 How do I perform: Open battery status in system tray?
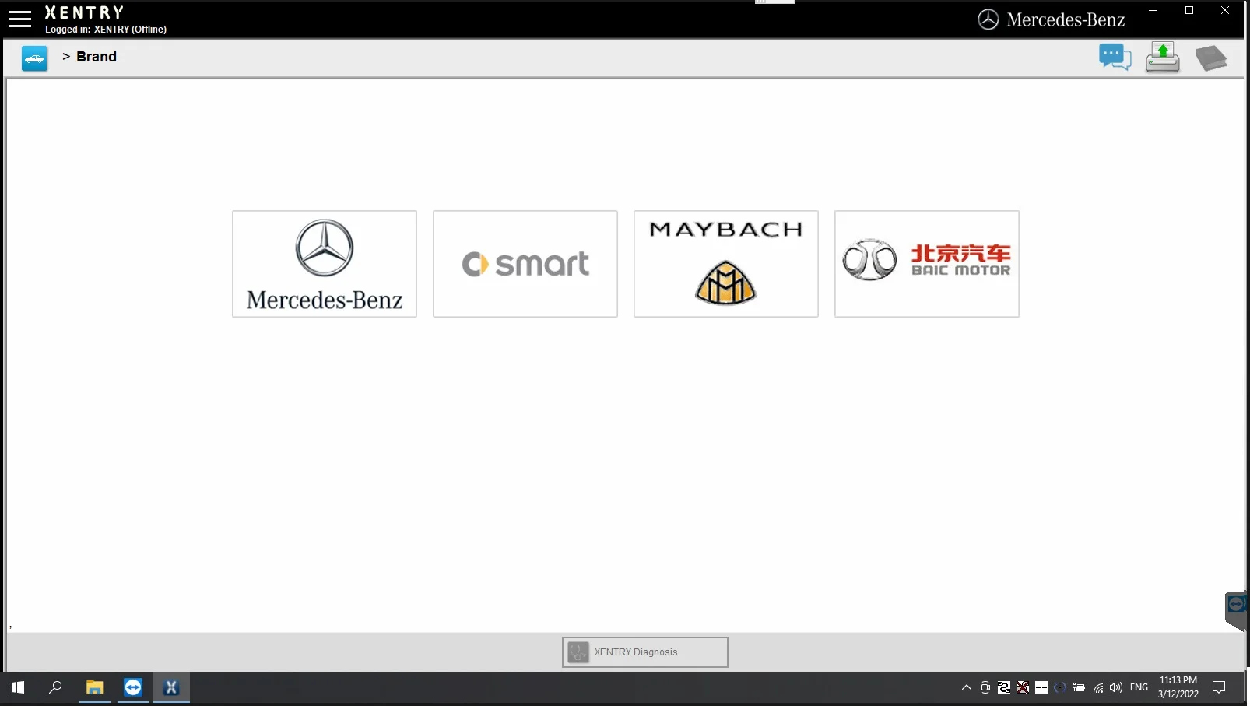1079,687
